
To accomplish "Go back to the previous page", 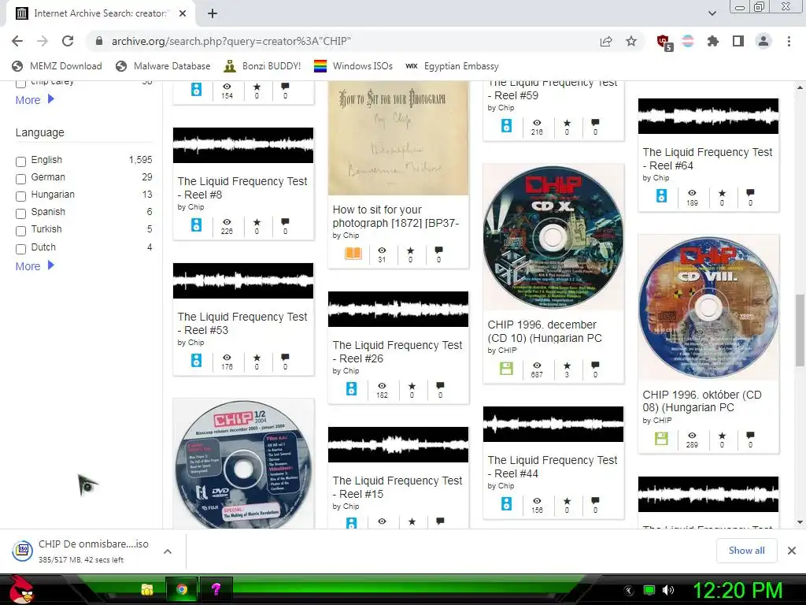I will pyautogui.click(x=17, y=41).
